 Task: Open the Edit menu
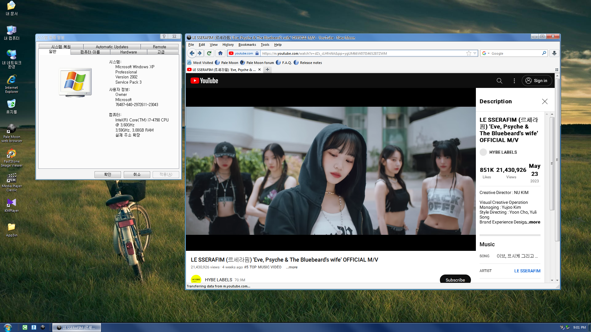click(202, 45)
